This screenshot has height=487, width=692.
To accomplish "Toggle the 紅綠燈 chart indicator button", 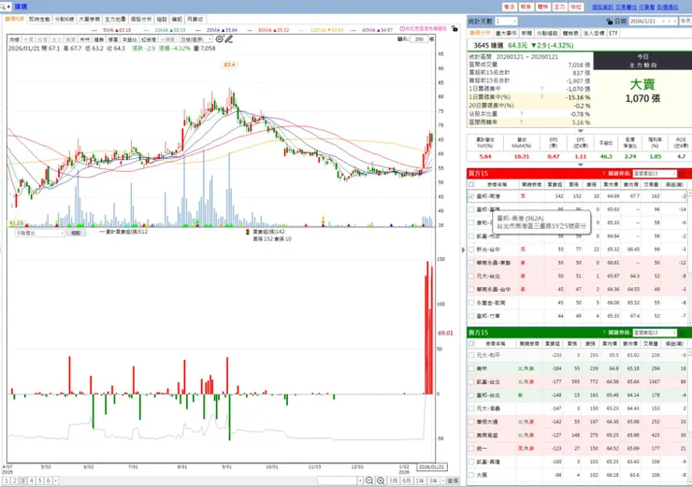I will coord(149,39).
